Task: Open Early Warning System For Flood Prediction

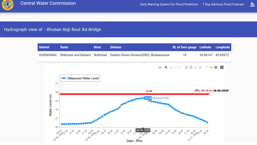Action: pos(169,5)
